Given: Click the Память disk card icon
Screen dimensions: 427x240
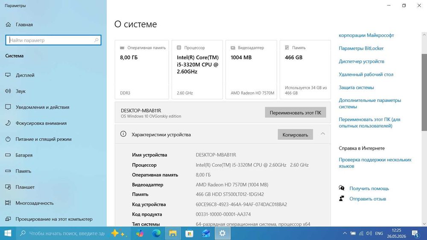Looking at the screenshot, I should [x=287, y=48].
